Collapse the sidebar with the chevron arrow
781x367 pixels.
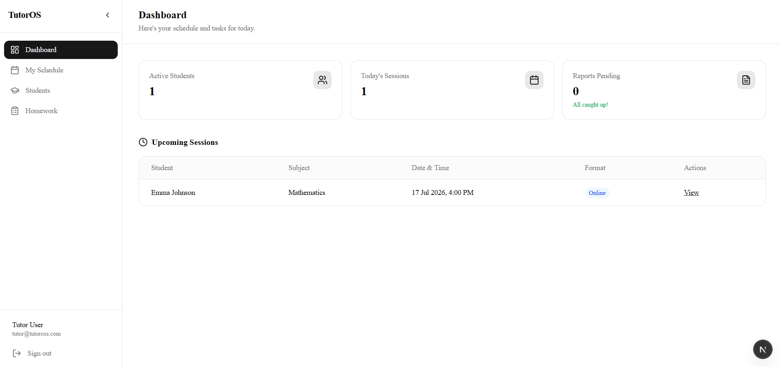(108, 15)
